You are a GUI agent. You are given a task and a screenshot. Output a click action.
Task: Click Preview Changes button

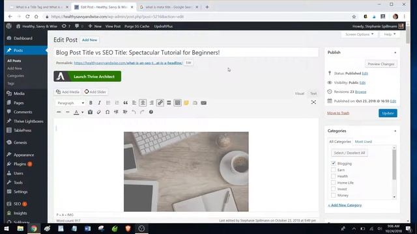coord(381,64)
